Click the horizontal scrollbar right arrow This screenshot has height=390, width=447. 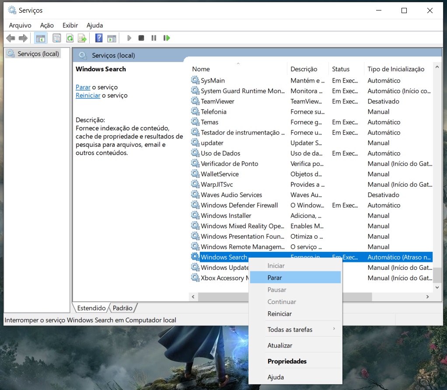[427, 296]
